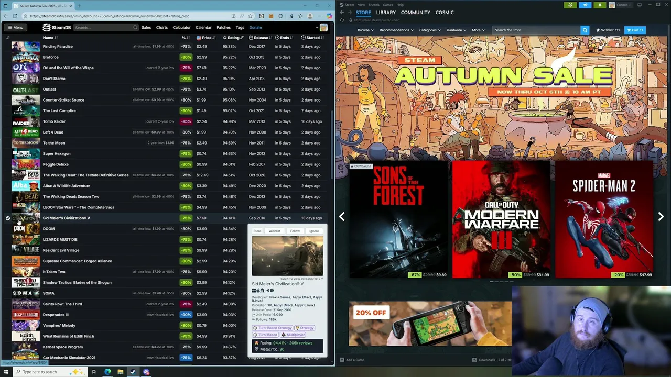The height and width of the screenshot is (377, 671).
Task: Open Charts in SteamDB navigation
Action: pos(162,27)
